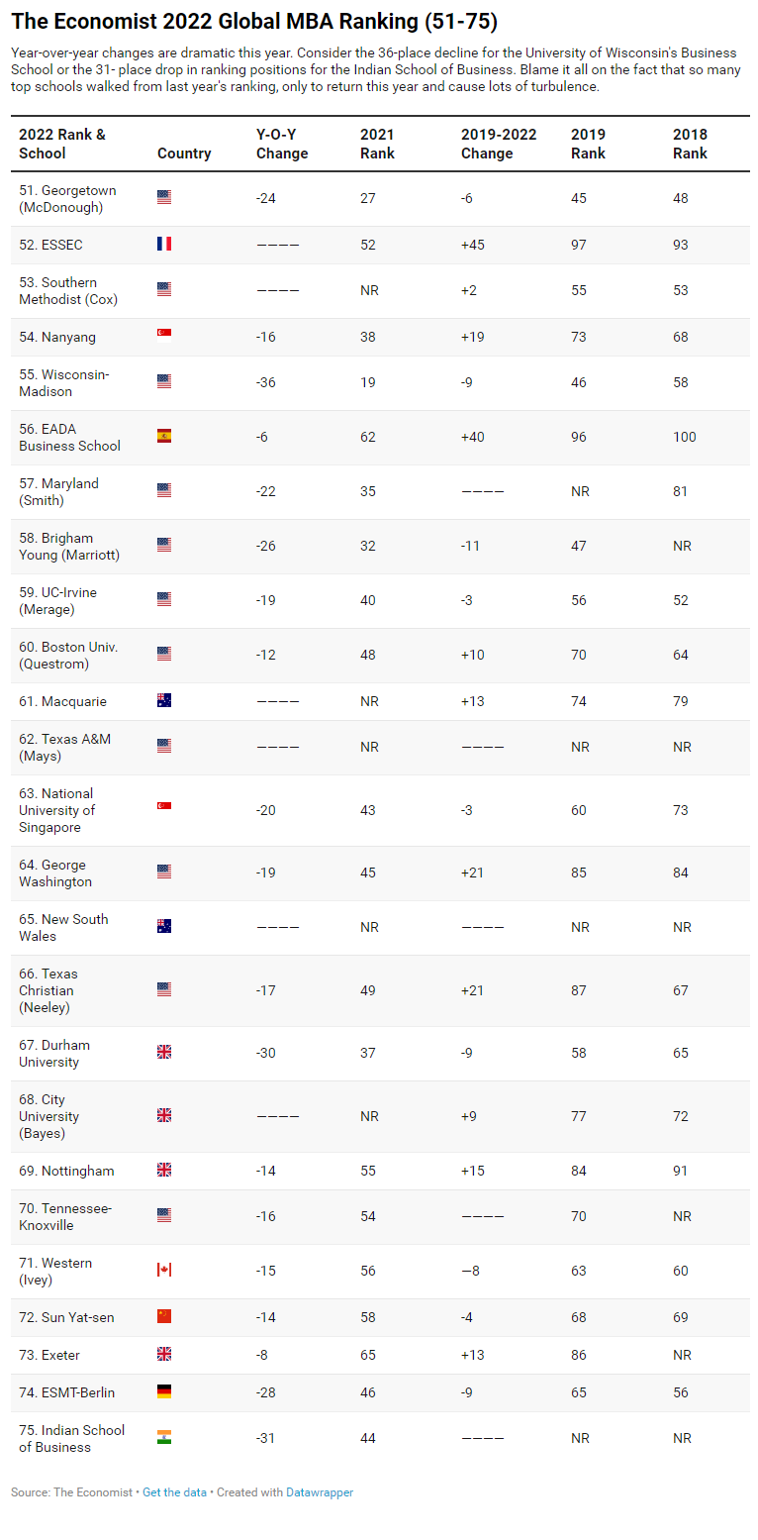Open the Datawrapper link in footer
Image resolution: width=758 pixels, height=1540 pixels.
(x=320, y=1492)
